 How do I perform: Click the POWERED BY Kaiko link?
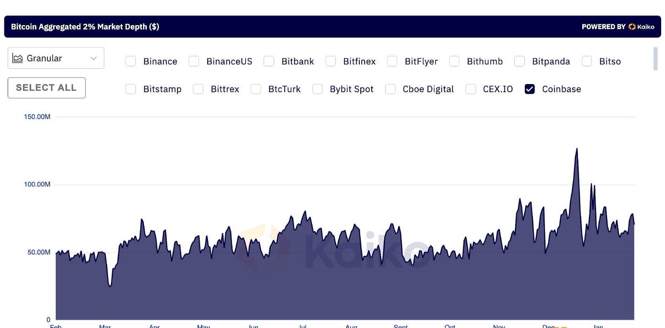618,27
